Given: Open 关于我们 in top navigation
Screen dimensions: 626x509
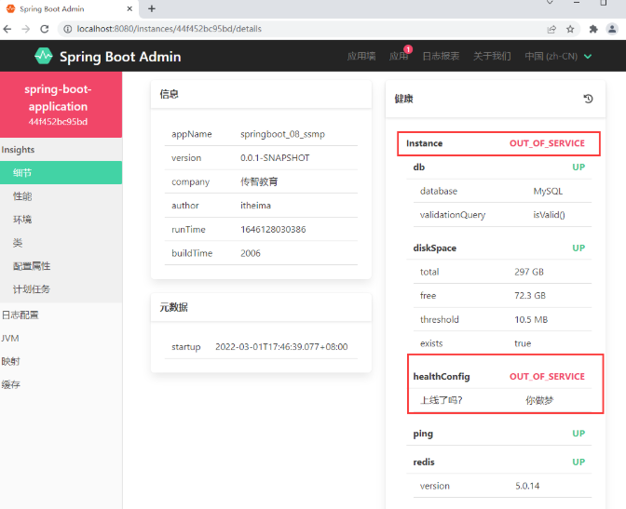Looking at the screenshot, I should [492, 56].
